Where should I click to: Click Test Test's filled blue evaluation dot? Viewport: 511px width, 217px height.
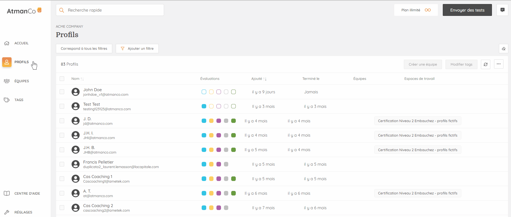click(204, 106)
